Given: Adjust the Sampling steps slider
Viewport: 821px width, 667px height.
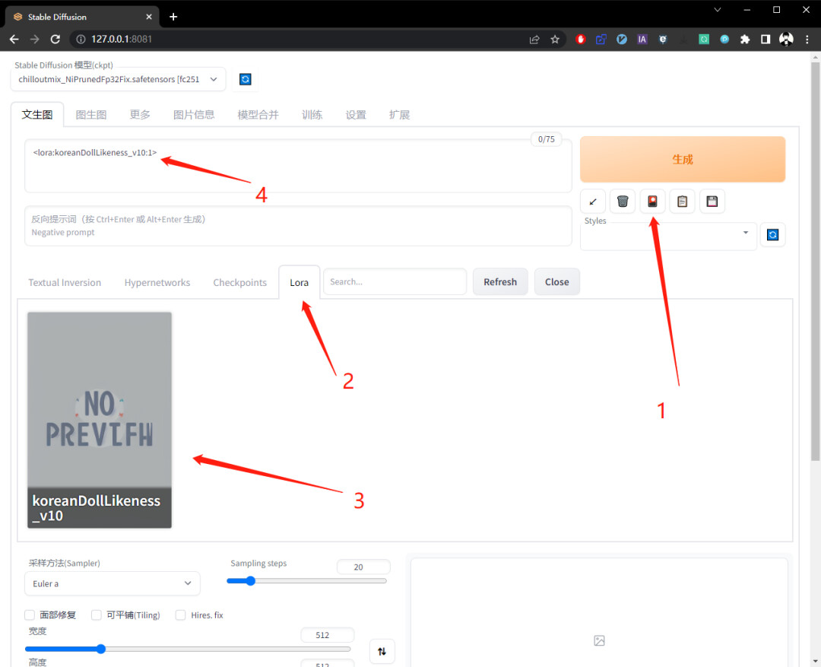Looking at the screenshot, I should [306, 580].
